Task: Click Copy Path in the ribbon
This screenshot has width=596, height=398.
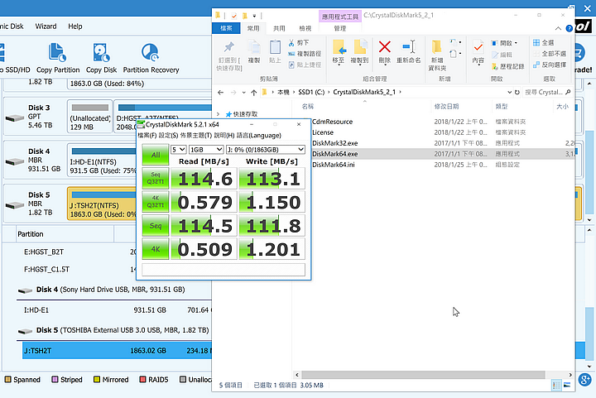Action: [x=305, y=54]
